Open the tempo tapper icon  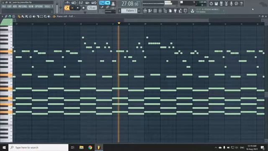tap(180, 11)
